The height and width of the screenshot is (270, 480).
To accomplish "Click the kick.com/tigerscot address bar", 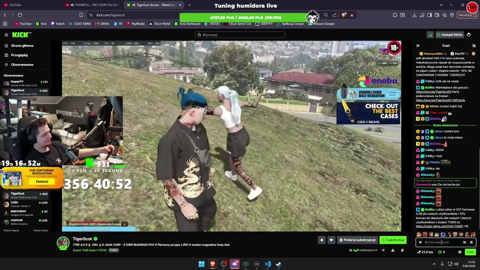I will coord(110,15).
